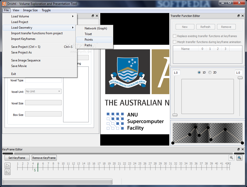The height and width of the screenshot is (187, 247).
Task: Click the Refresh button
Action: click(x=205, y=27)
